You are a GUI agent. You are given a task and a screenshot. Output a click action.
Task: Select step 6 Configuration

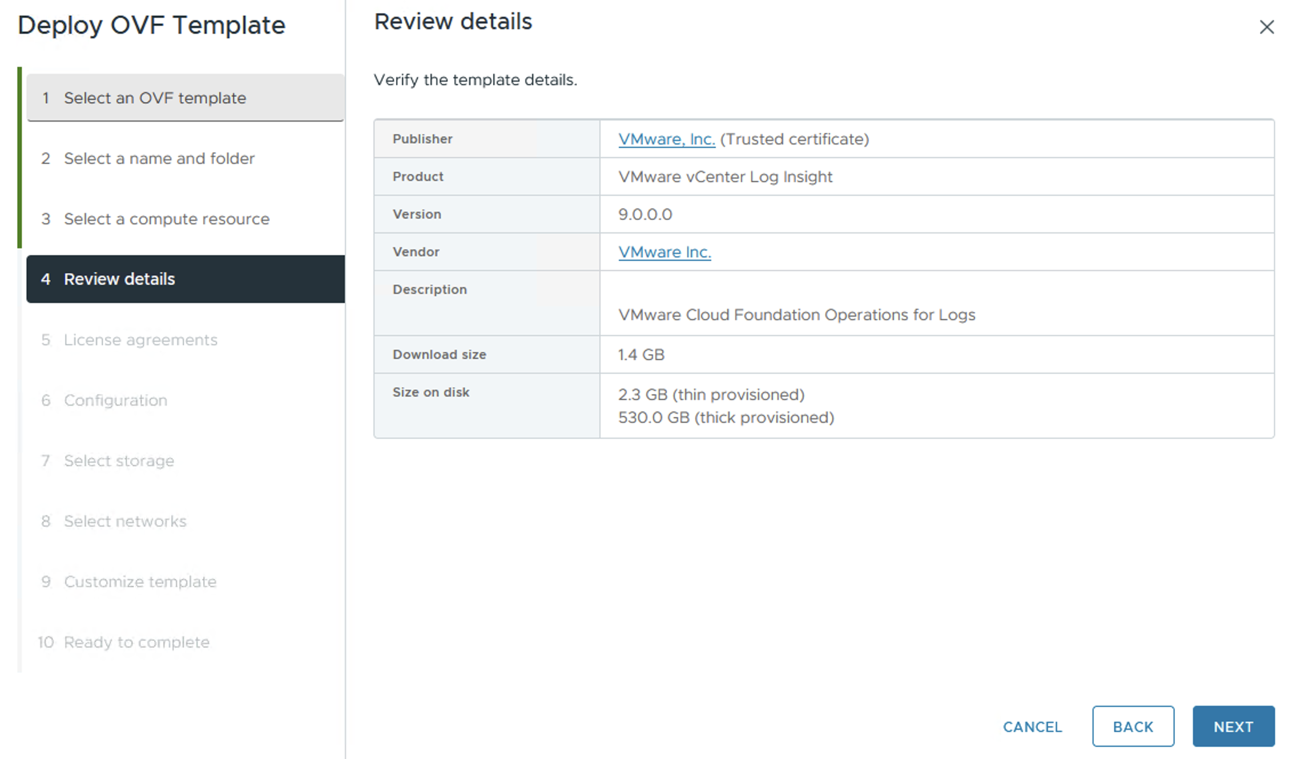click(115, 400)
